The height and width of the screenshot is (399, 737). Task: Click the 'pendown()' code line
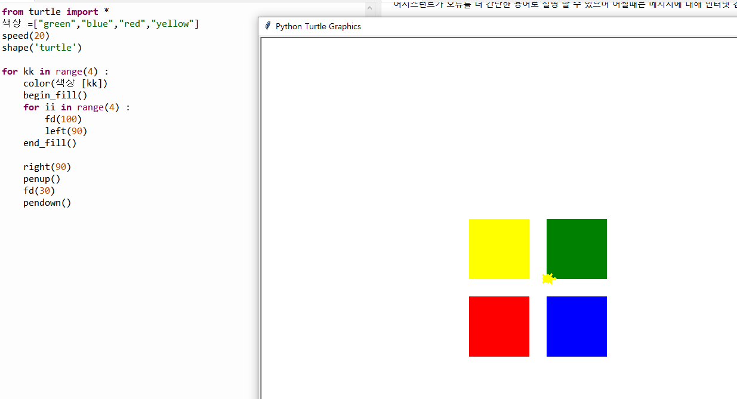point(47,203)
